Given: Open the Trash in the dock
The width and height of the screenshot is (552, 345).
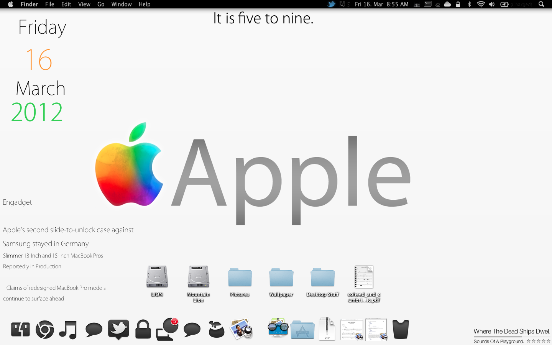Looking at the screenshot, I should pos(401,329).
